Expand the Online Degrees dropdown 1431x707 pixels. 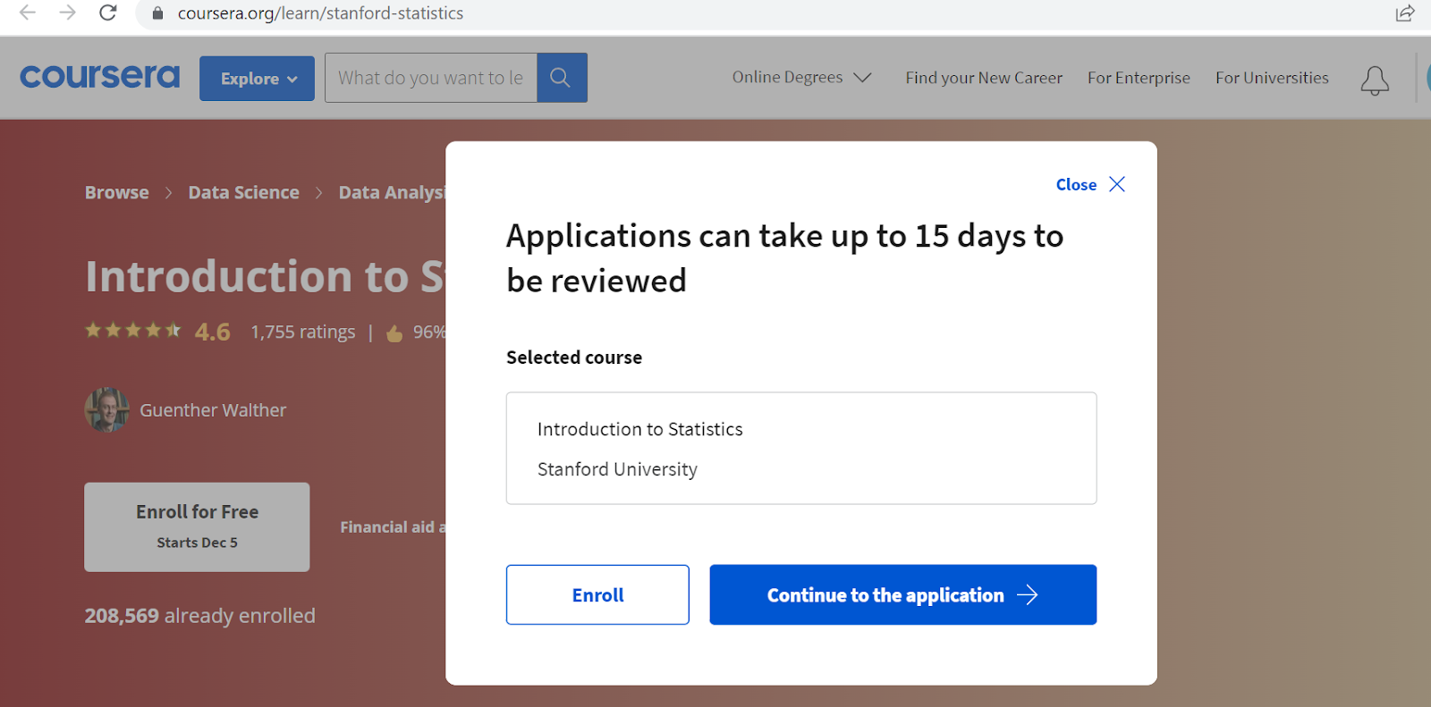(x=801, y=78)
